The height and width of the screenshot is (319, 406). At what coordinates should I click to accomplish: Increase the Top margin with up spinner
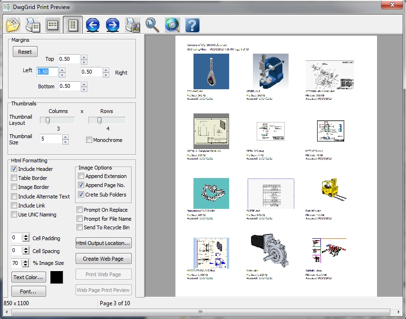(84, 57)
